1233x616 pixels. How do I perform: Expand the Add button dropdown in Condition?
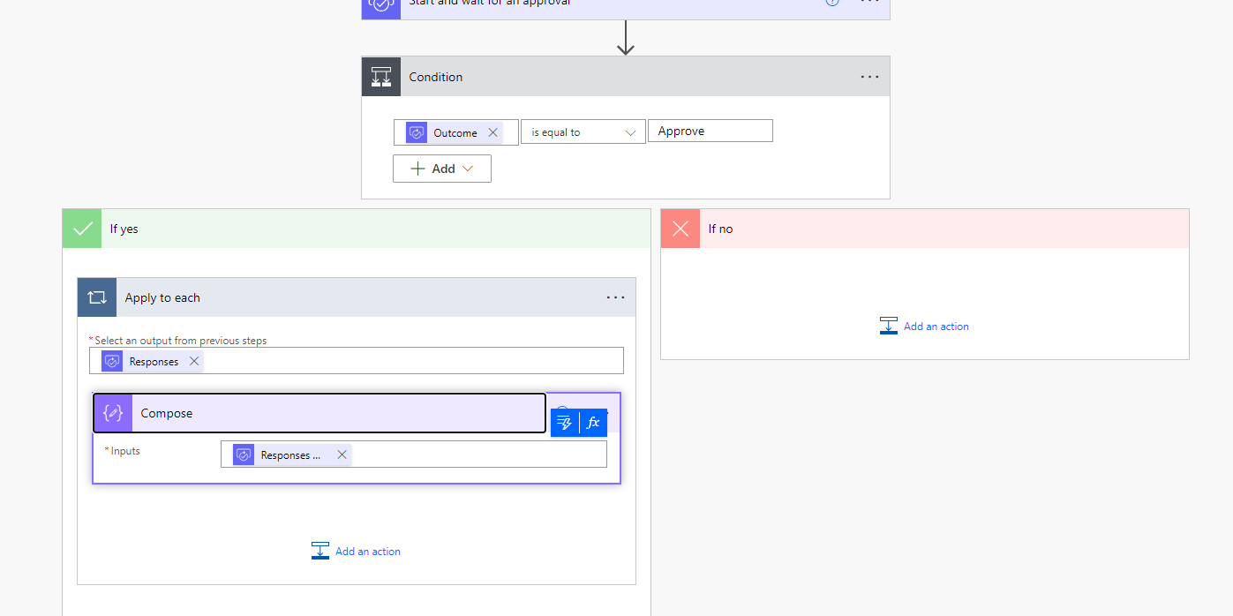click(x=441, y=169)
